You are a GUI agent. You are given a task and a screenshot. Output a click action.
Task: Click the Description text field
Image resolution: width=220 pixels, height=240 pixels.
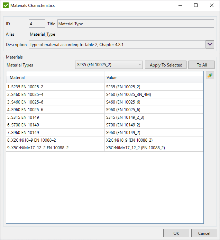point(117,45)
